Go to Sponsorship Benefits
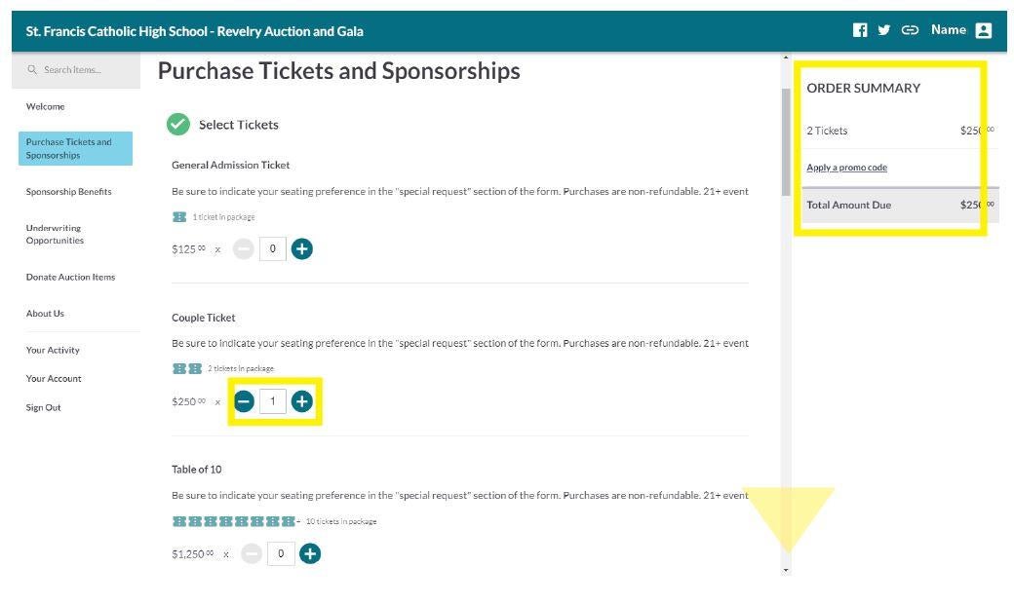The height and width of the screenshot is (605, 1014). click(x=68, y=192)
